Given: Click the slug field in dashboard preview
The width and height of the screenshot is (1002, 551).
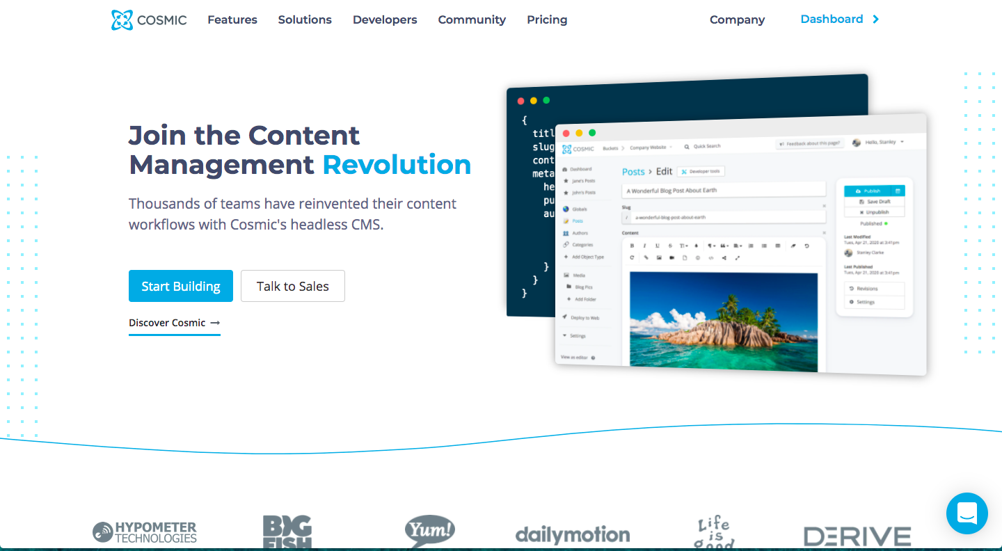Looking at the screenshot, I should click(724, 217).
